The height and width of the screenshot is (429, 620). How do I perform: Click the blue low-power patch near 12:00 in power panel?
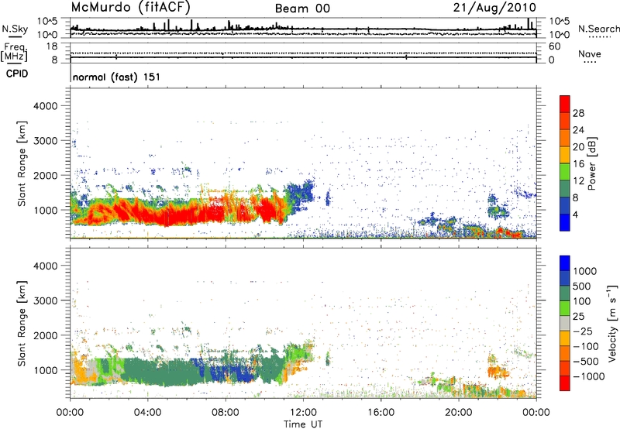click(x=299, y=194)
